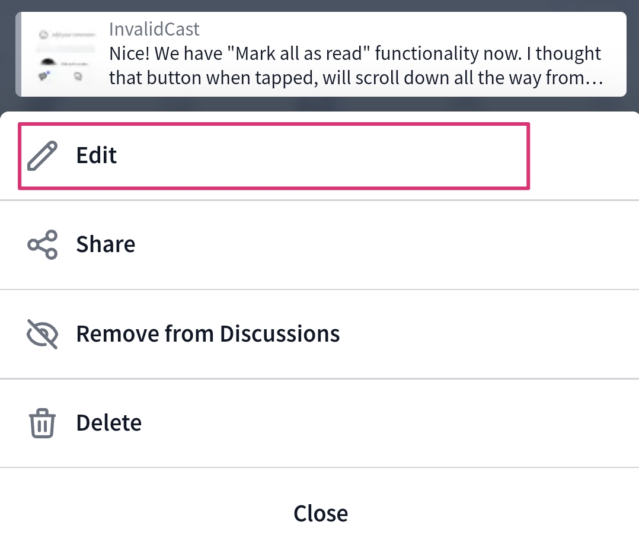The width and height of the screenshot is (639, 554).
Task: Select the Share option label
Action: (x=106, y=244)
